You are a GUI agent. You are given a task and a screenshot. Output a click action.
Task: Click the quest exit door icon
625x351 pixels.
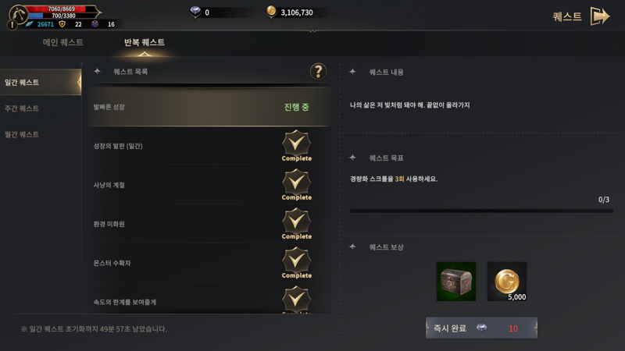tap(600, 16)
